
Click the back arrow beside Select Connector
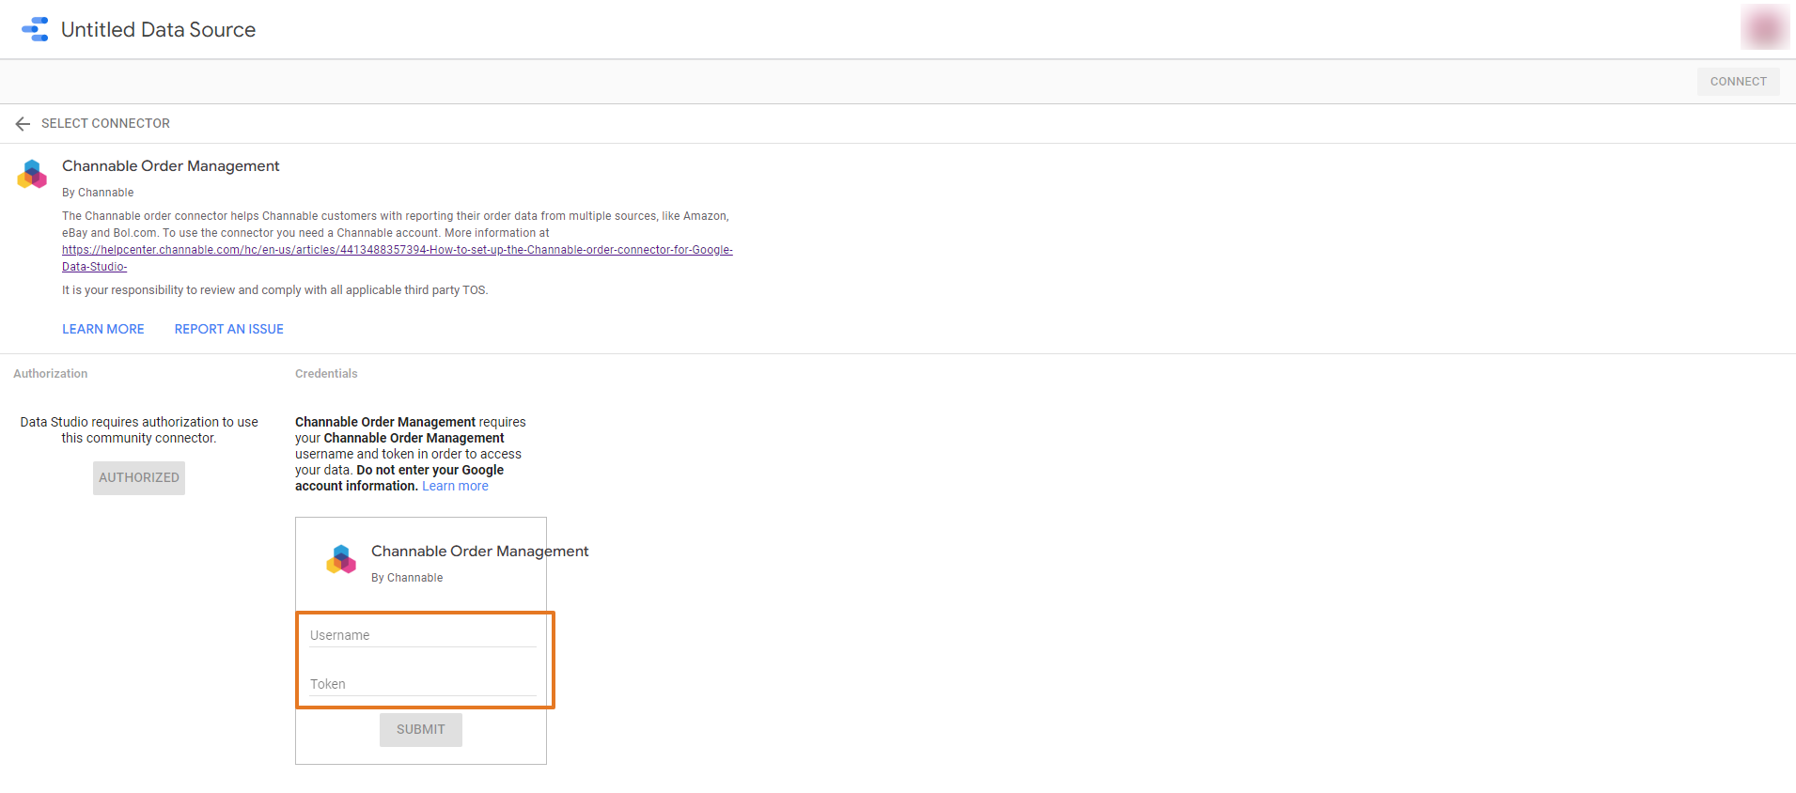[x=23, y=124]
